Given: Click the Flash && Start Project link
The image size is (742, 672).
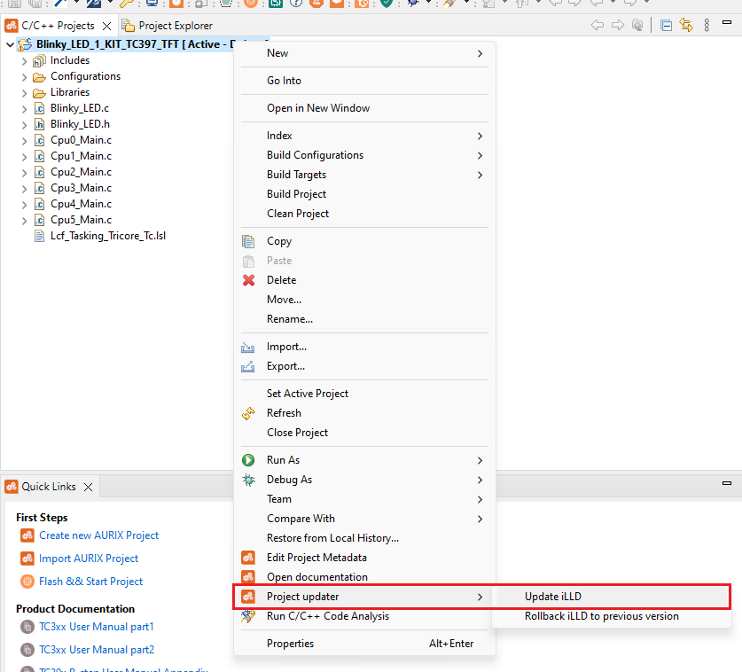Looking at the screenshot, I should click(x=90, y=582).
